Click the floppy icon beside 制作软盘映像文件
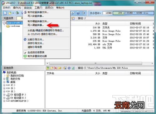156x114 pixels. [x=25, y=12]
